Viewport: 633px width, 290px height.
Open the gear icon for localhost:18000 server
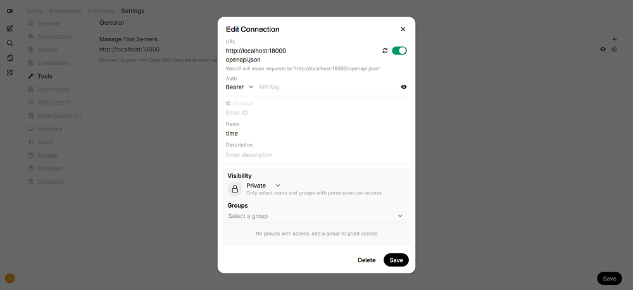[x=615, y=49]
